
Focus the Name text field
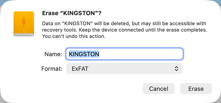(125, 54)
